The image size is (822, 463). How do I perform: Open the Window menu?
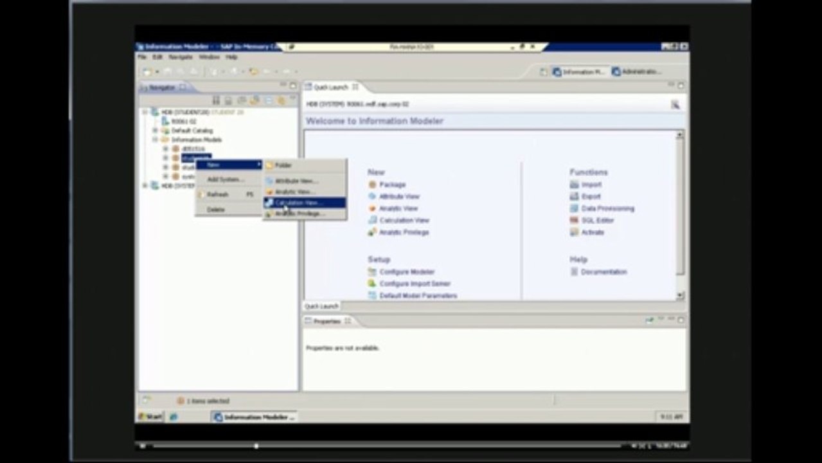pos(209,57)
